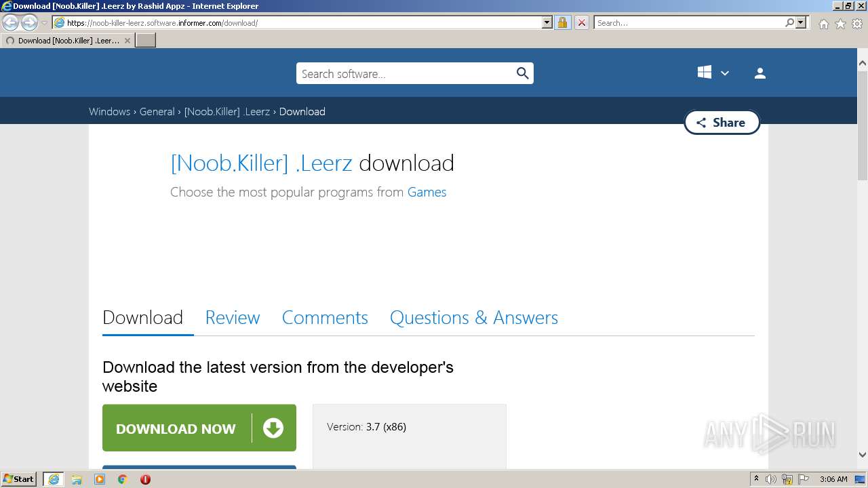Click the volume speaker tray icon
Screen dimensions: 868x488
click(771, 479)
